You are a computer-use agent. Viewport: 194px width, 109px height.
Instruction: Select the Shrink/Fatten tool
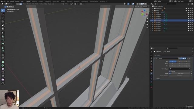coord(3,76)
